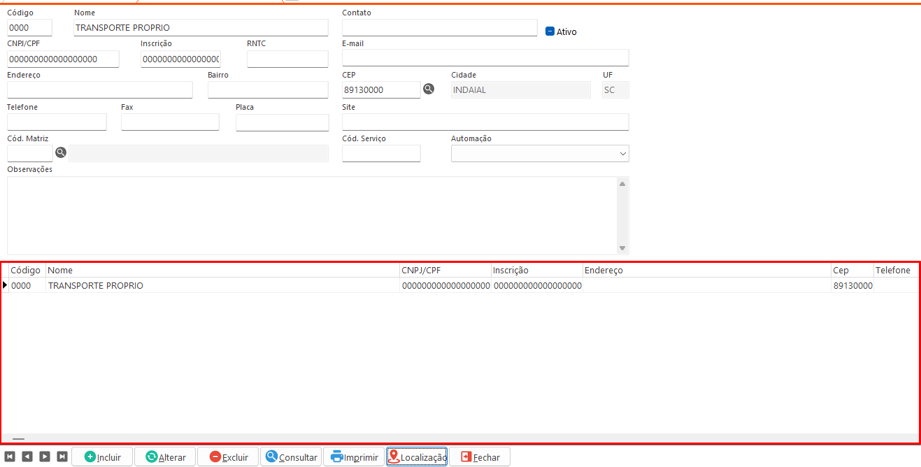Search CEP using the magnifier icon
Screen dimensions: 921x467
coord(429,89)
